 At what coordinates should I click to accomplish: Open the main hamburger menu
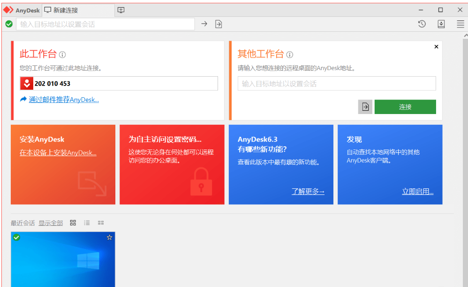tap(460, 24)
